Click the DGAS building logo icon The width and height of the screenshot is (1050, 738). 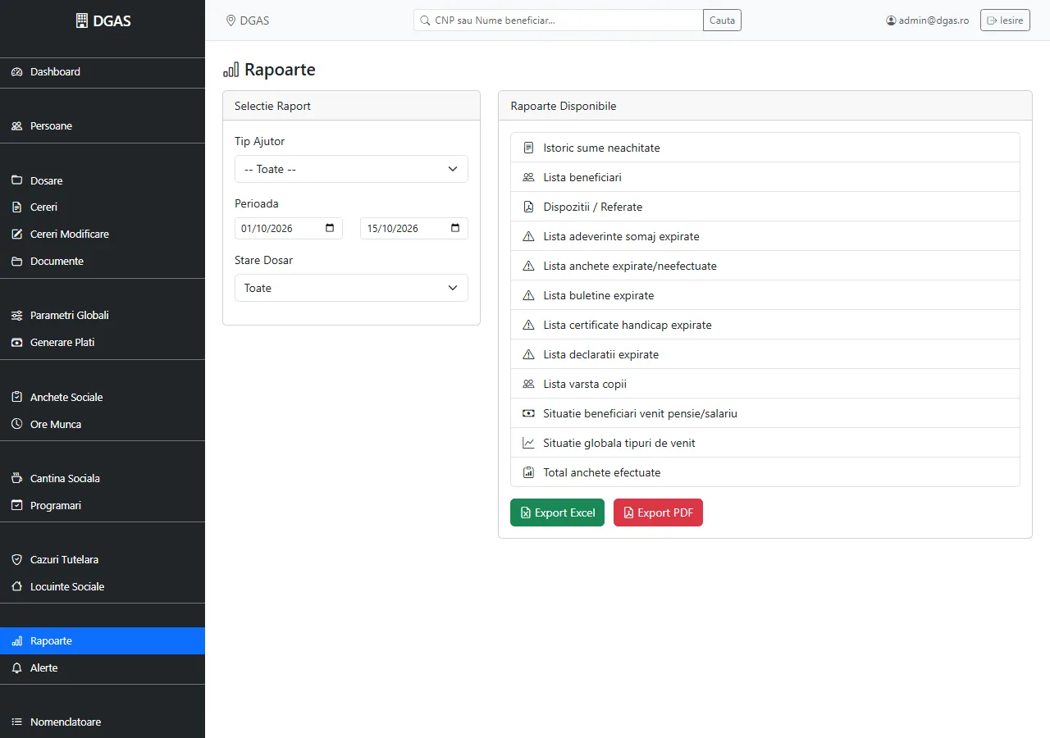click(81, 21)
